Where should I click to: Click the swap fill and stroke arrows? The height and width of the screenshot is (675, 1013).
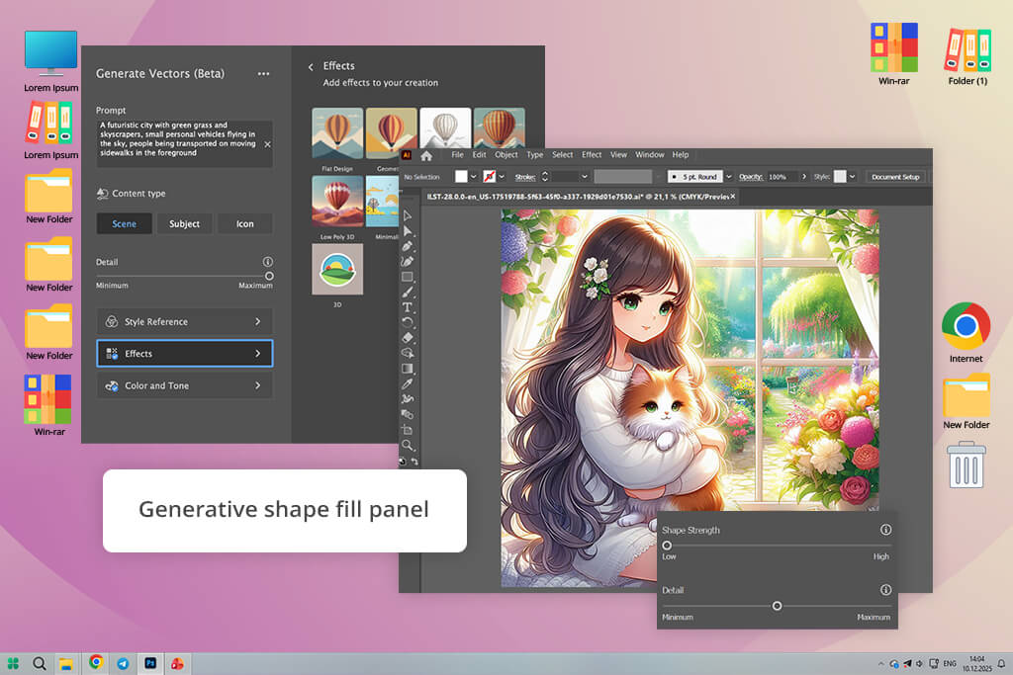pyautogui.click(x=414, y=462)
